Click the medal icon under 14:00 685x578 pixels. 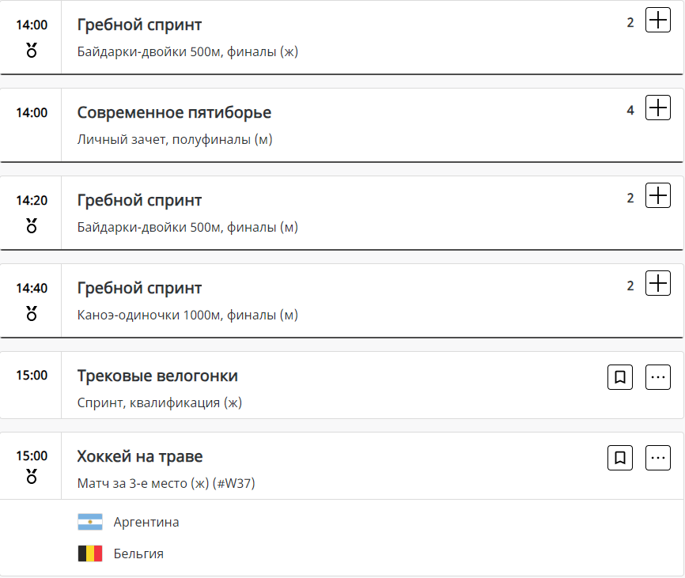(x=32, y=51)
